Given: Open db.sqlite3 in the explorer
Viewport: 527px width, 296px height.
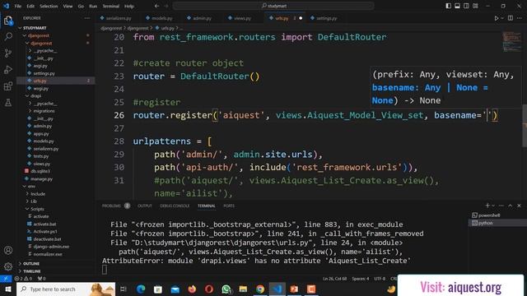Looking at the screenshot, I should point(40,171).
